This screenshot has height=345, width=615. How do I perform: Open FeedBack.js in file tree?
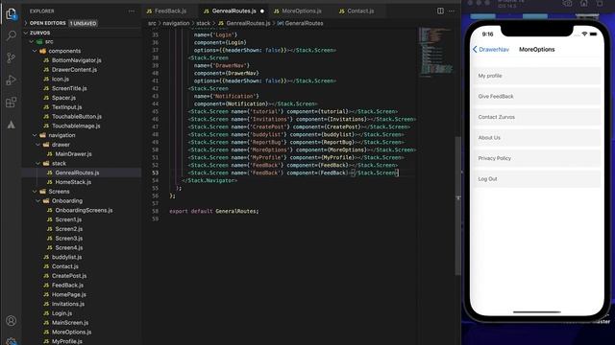click(67, 286)
